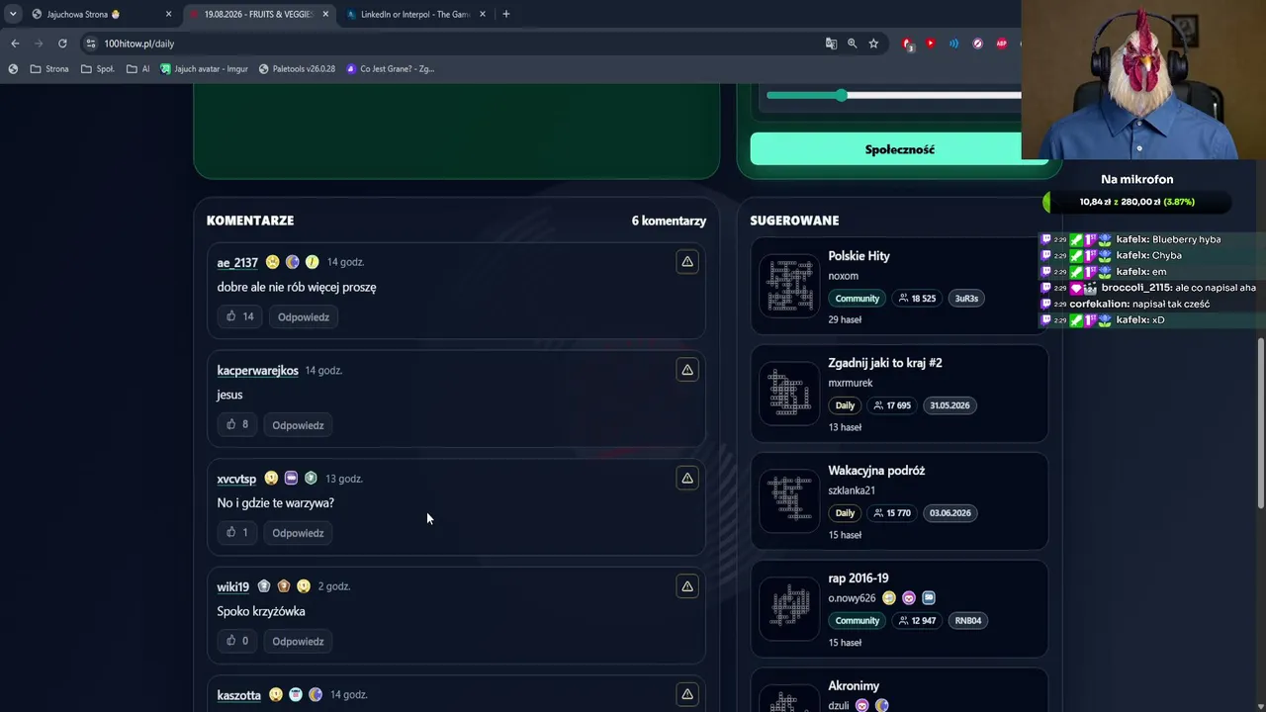Open the Paletools v26.0.28 bookmark
Image resolution: width=1266 pixels, height=712 pixels.
(x=297, y=69)
